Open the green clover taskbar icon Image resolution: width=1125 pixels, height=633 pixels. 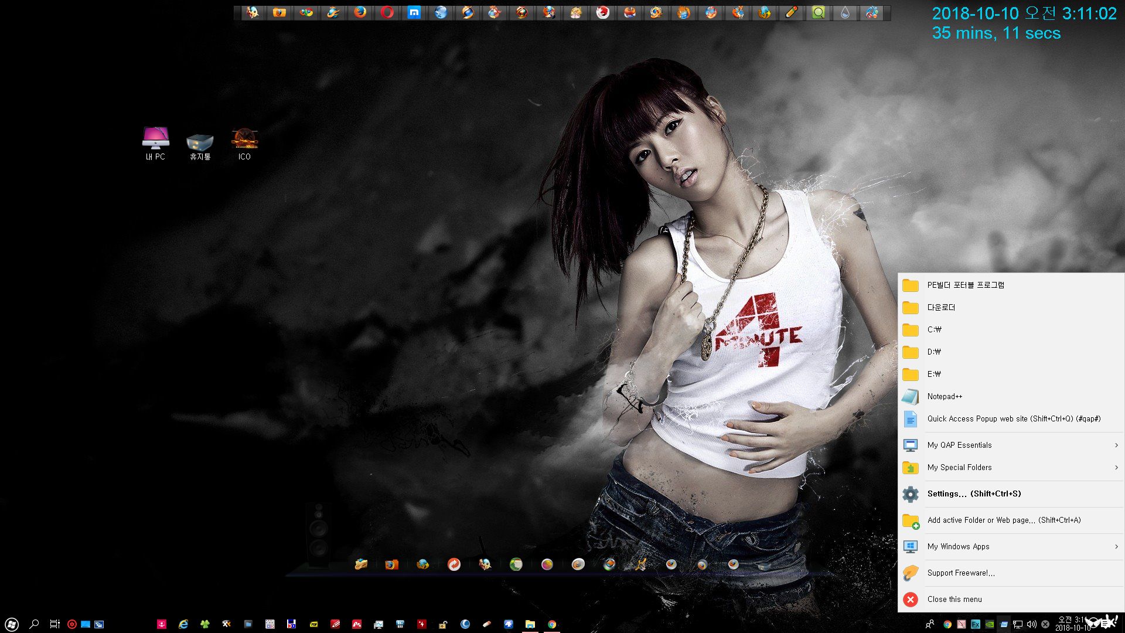[x=205, y=624]
